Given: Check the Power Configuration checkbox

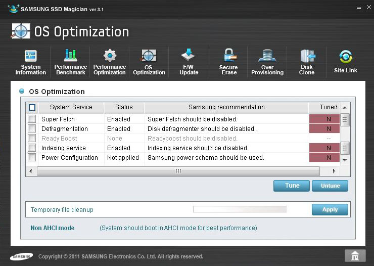Looking at the screenshot, I should click(32, 157).
